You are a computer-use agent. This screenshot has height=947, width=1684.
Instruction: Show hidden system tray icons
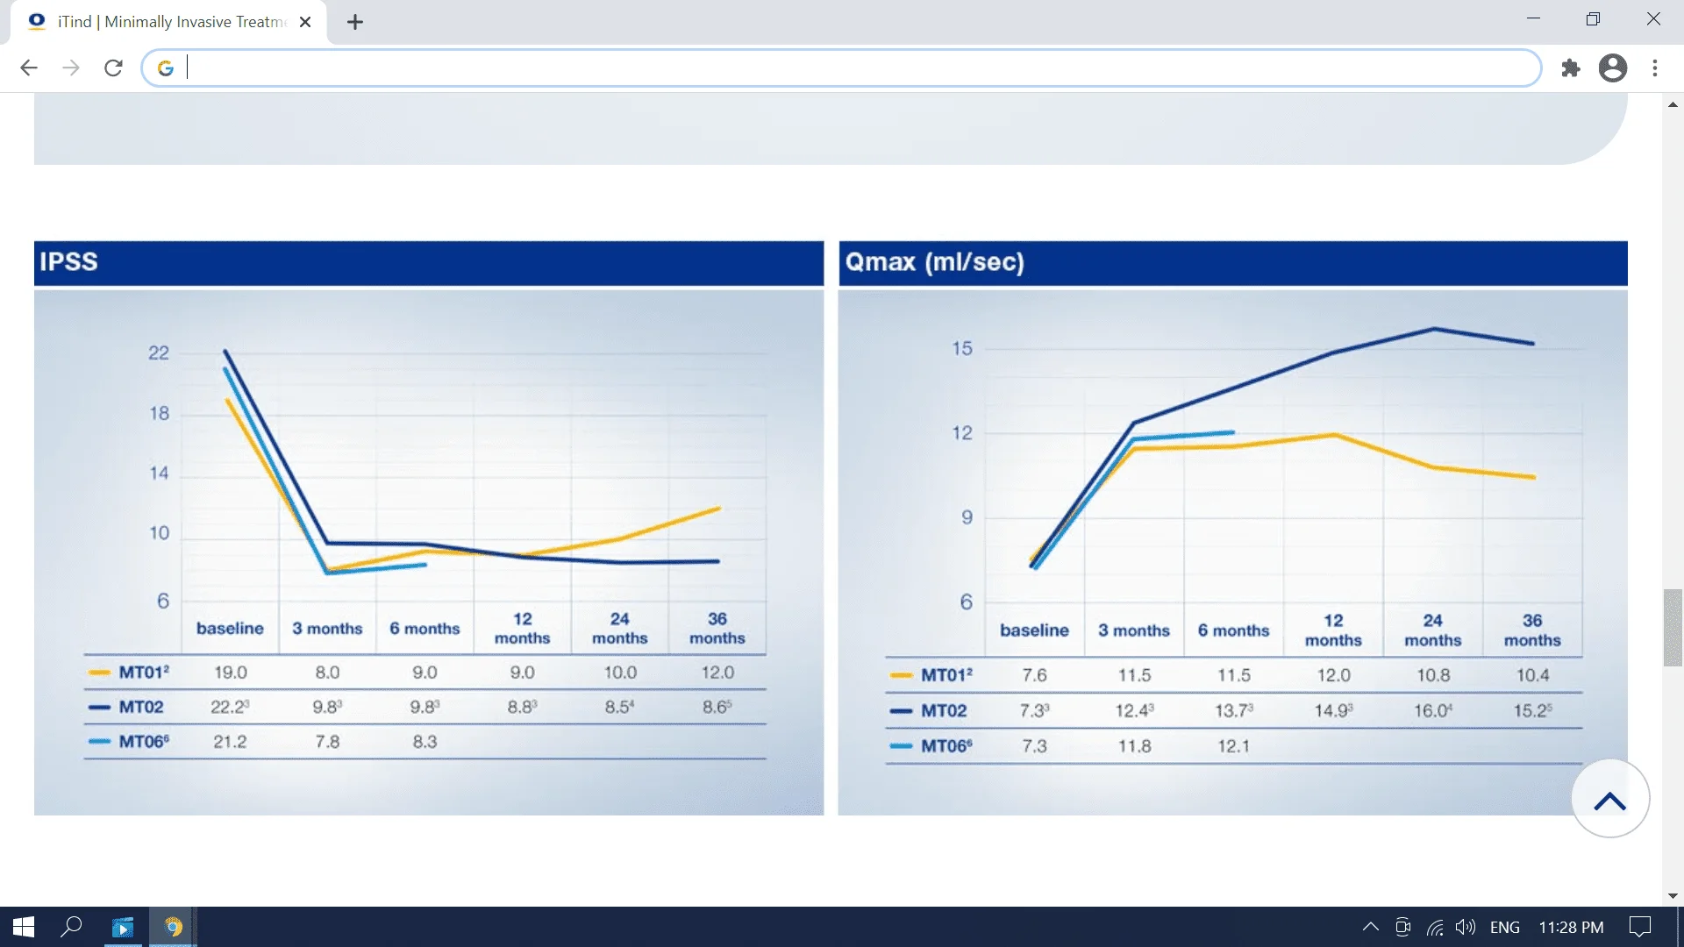pyautogui.click(x=1370, y=927)
